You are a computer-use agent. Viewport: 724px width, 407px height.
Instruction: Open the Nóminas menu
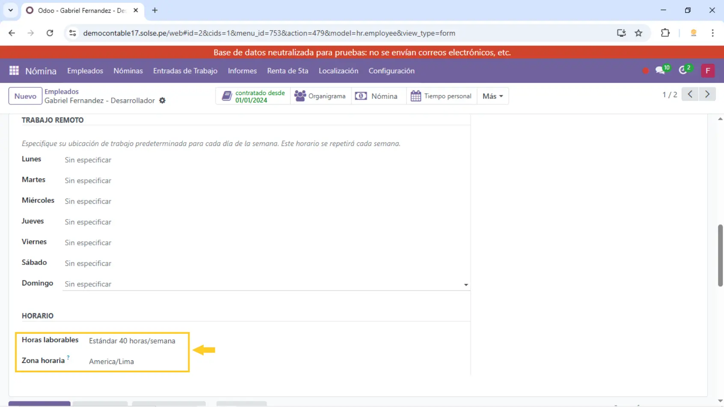pyautogui.click(x=128, y=71)
